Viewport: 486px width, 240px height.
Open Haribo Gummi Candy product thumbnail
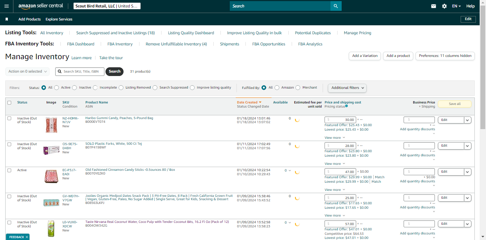tap(51, 125)
